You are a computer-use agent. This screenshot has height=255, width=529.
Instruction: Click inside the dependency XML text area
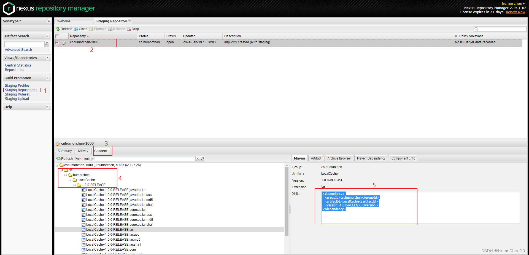(x=420, y=207)
